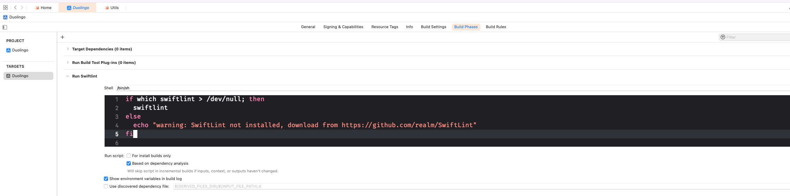Screen dimensions: 790x196
Task: Expand Target Dependencies section
Action: pyautogui.click(x=68, y=49)
